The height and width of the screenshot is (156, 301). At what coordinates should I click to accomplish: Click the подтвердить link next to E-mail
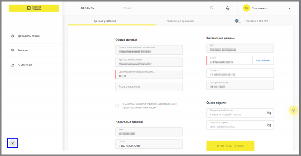[263, 60]
